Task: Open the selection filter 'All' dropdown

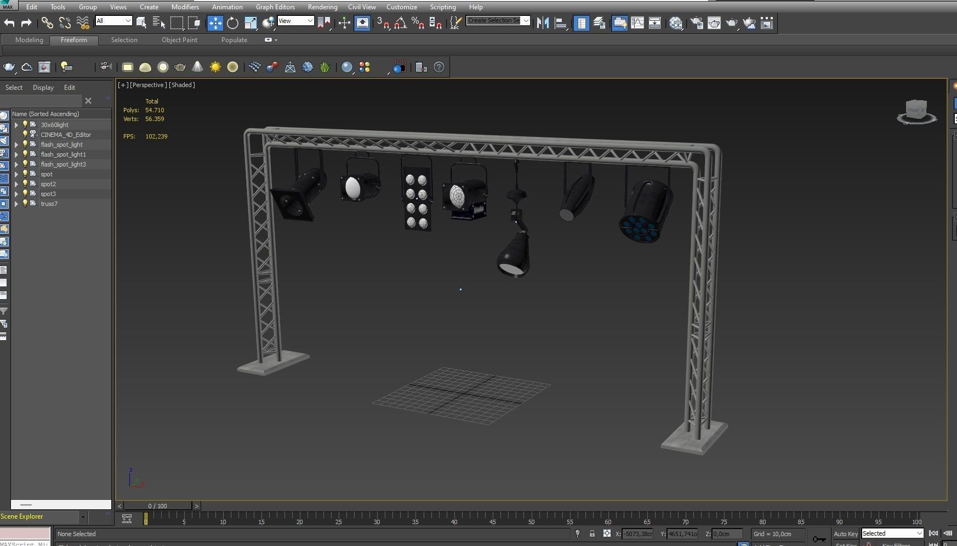Action: click(x=114, y=21)
